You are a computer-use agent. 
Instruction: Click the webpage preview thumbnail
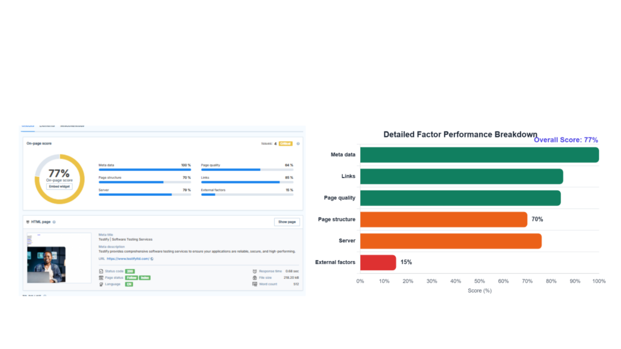pyautogui.click(x=58, y=258)
